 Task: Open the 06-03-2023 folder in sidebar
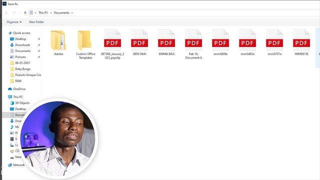pos(20,63)
